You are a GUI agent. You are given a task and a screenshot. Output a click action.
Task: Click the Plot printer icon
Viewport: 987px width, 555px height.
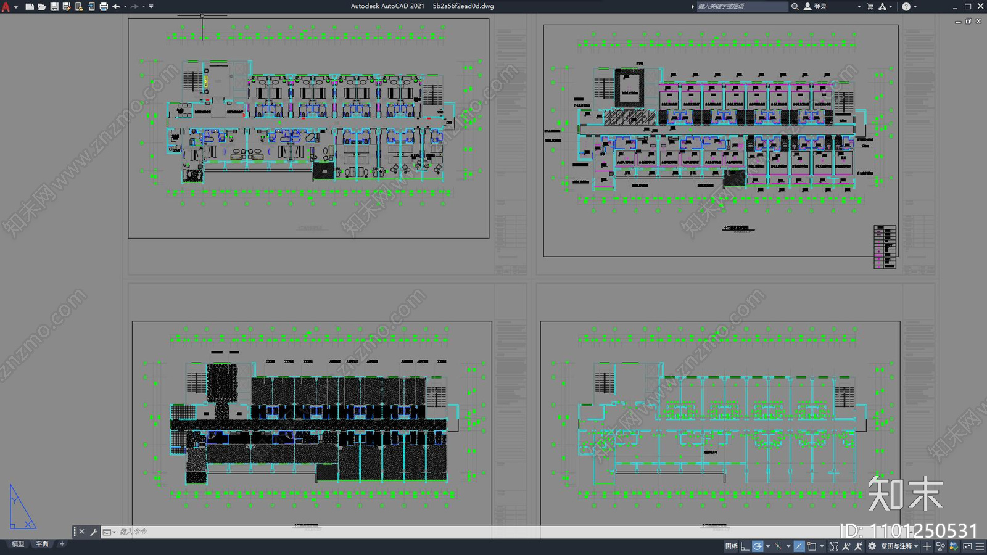(x=104, y=6)
